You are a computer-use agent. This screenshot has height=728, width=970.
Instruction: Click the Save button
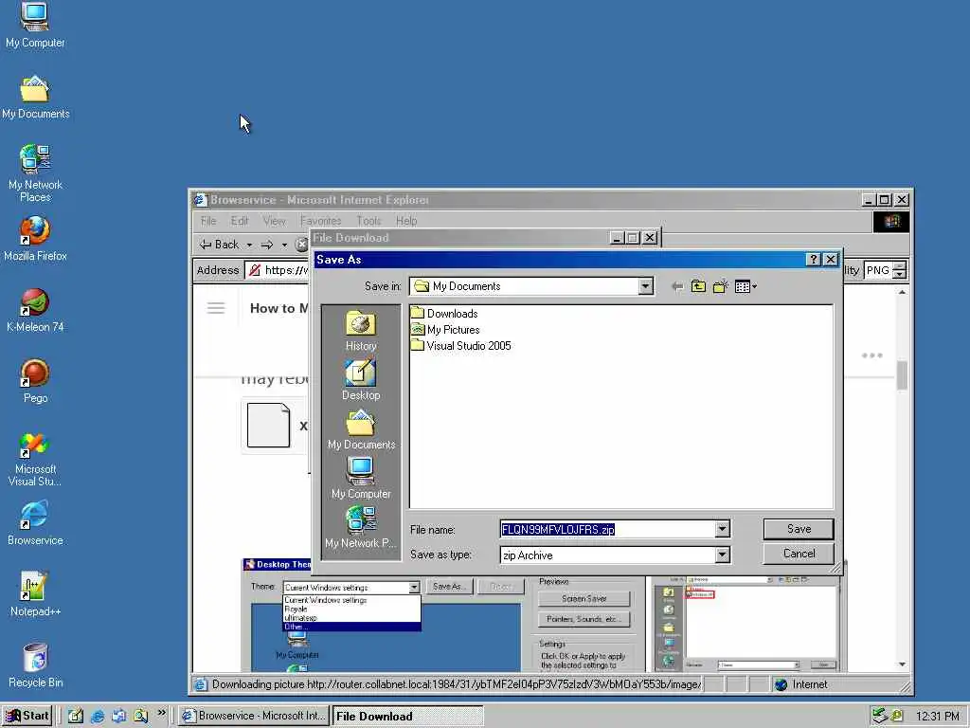[799, 529]
